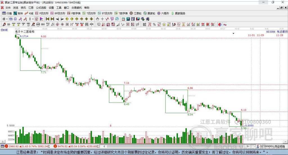Open the 公式选股 menu
This screenshot has width=288, height=155.
(x=41, y=8)
